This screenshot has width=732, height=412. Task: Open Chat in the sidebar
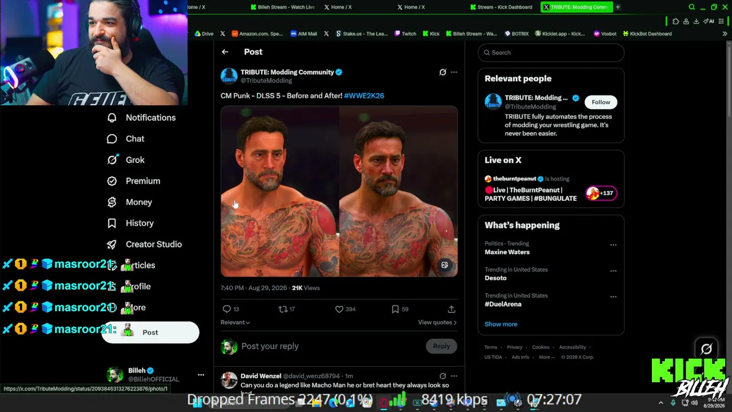pyautogui.click(x=126, y=139)
